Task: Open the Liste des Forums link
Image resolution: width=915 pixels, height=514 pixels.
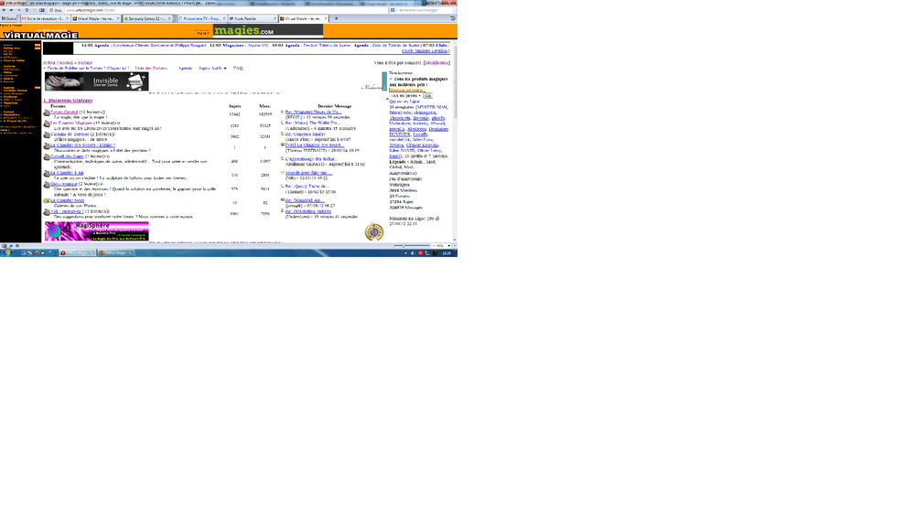Action: [151, 68]
